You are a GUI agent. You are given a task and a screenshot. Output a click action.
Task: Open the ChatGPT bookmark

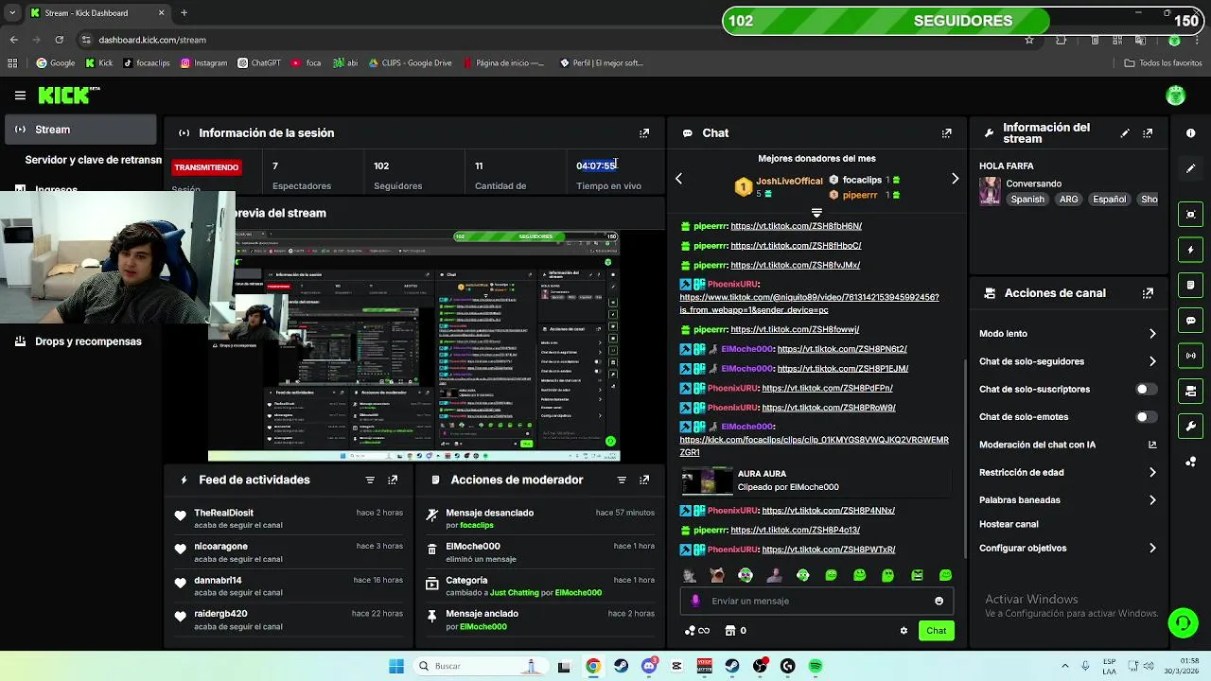pyautogui.click(x=258, y=63)
